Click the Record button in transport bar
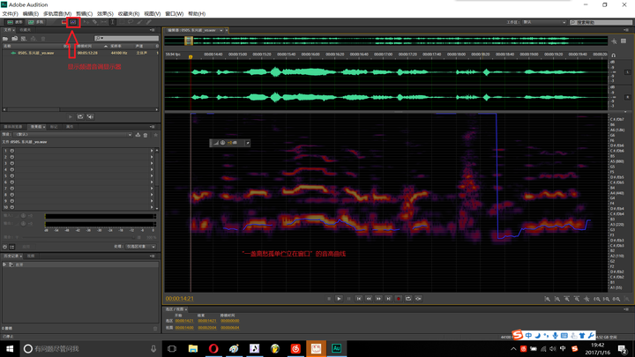Viewport: 635px width, 357px height. [399, 299]
